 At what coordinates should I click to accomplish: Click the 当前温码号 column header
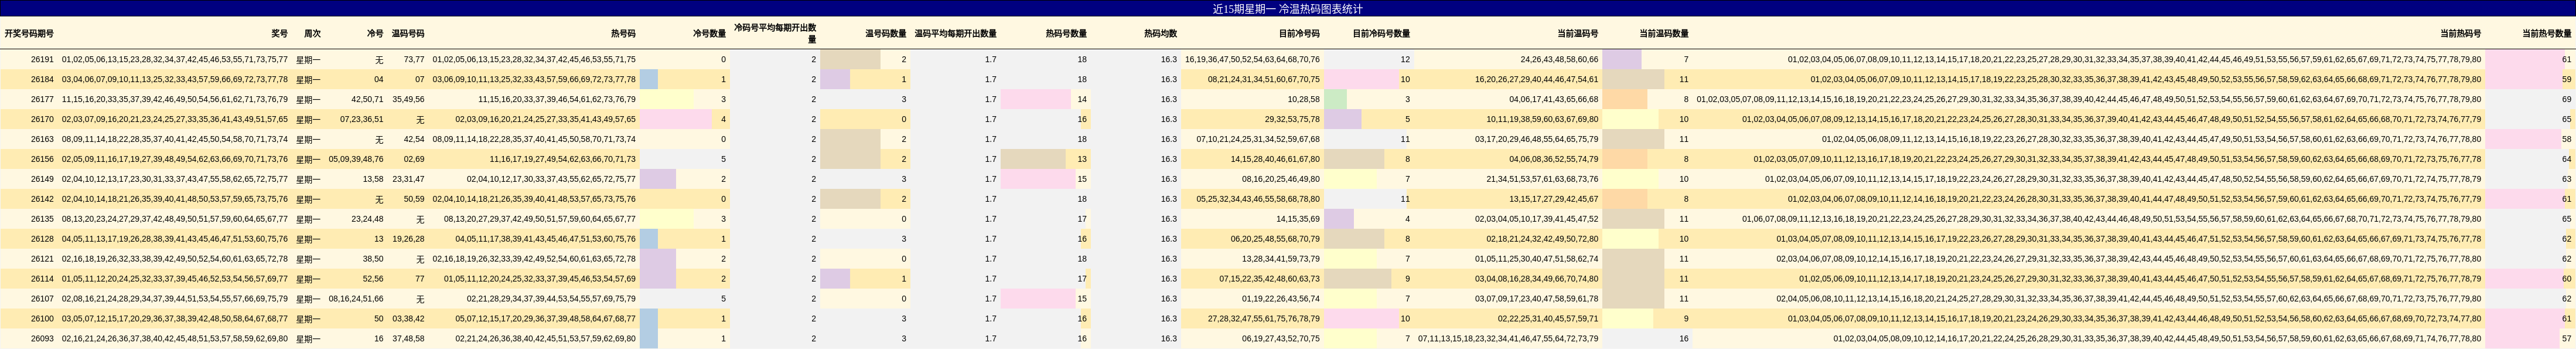tap(1577, 33)
